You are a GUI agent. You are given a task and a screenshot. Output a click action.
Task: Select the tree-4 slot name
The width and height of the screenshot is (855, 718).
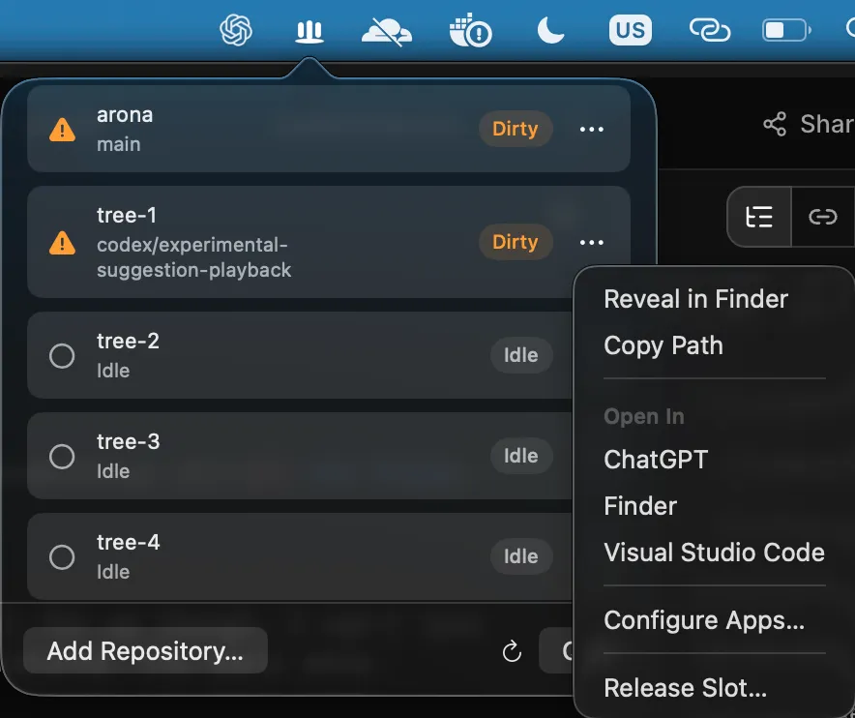click(128, 542)
